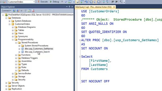Toggle auto-hide pin on Object Explorer
Image resolution: width=162 pixels, height=91 pixels.
tap(69, 7)
